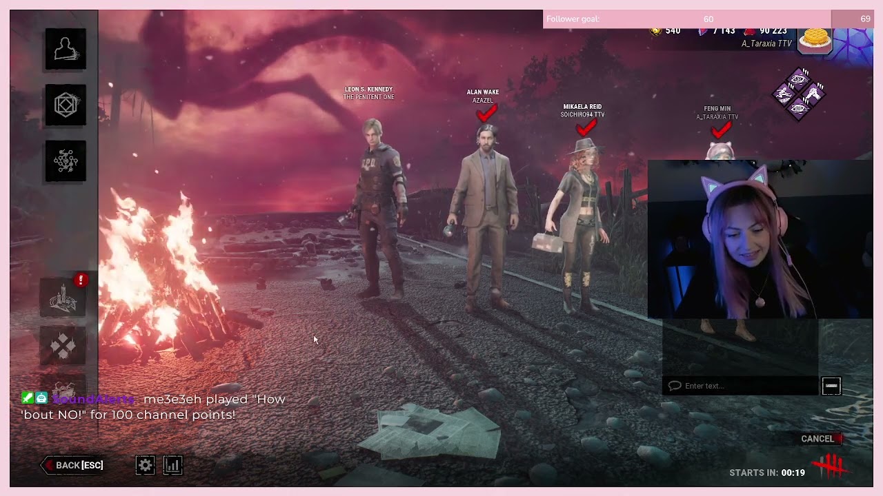Click the gold currency icon beside 540
The image size is (883, 496).
pos(656,31)
